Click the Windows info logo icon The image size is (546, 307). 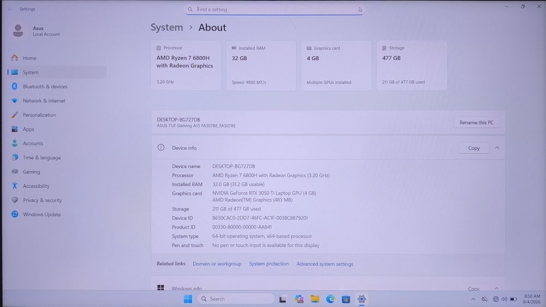click(161, 287)
